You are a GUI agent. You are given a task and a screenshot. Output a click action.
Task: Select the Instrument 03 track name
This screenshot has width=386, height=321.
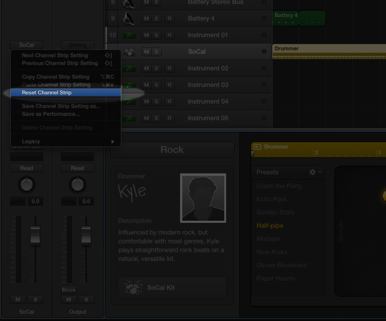point(208,85)
